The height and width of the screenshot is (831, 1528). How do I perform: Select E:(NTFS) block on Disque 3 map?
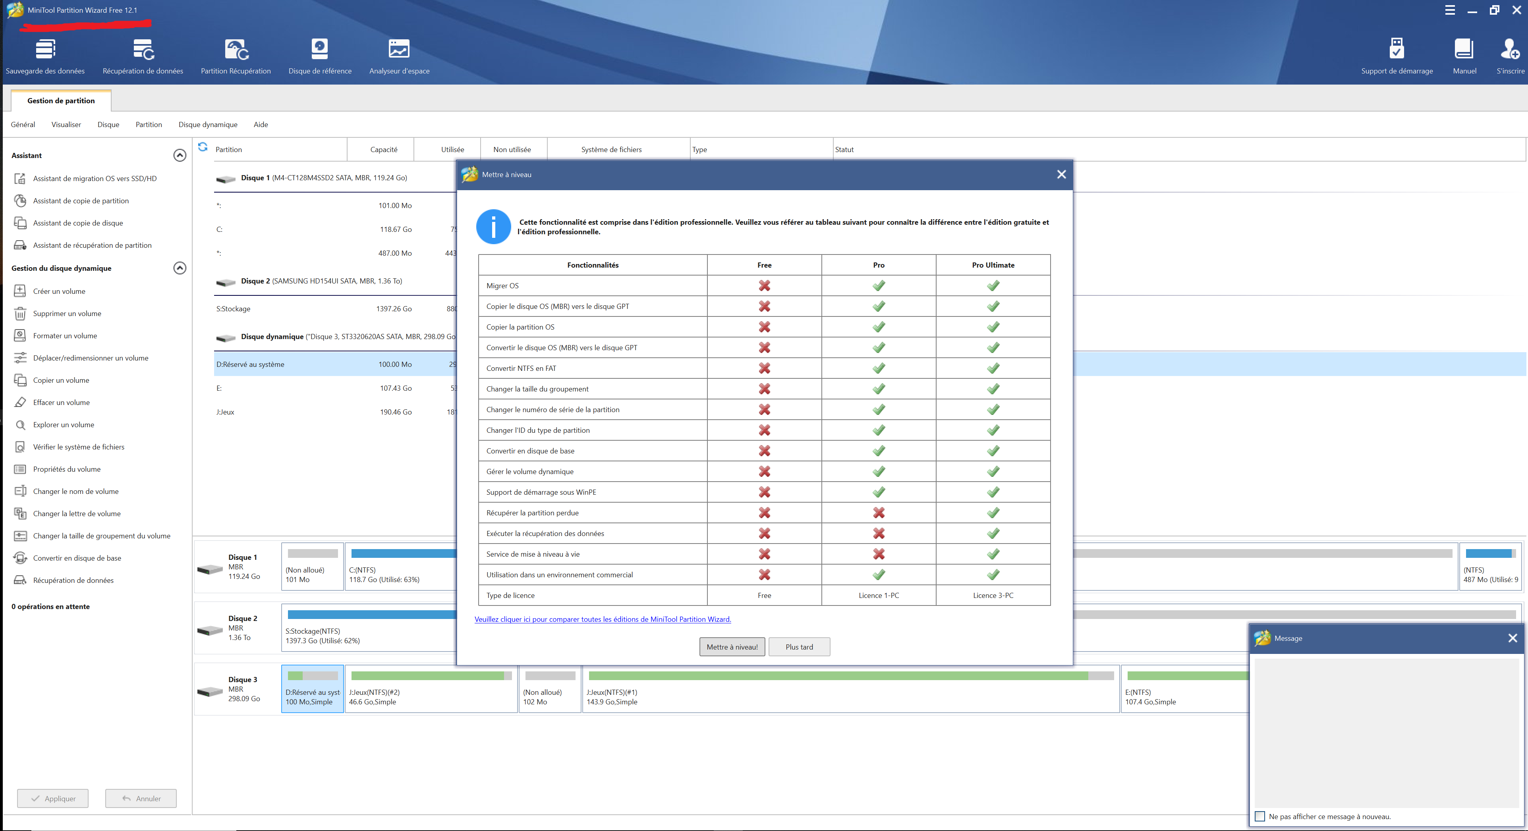(x=1184, y=688)
